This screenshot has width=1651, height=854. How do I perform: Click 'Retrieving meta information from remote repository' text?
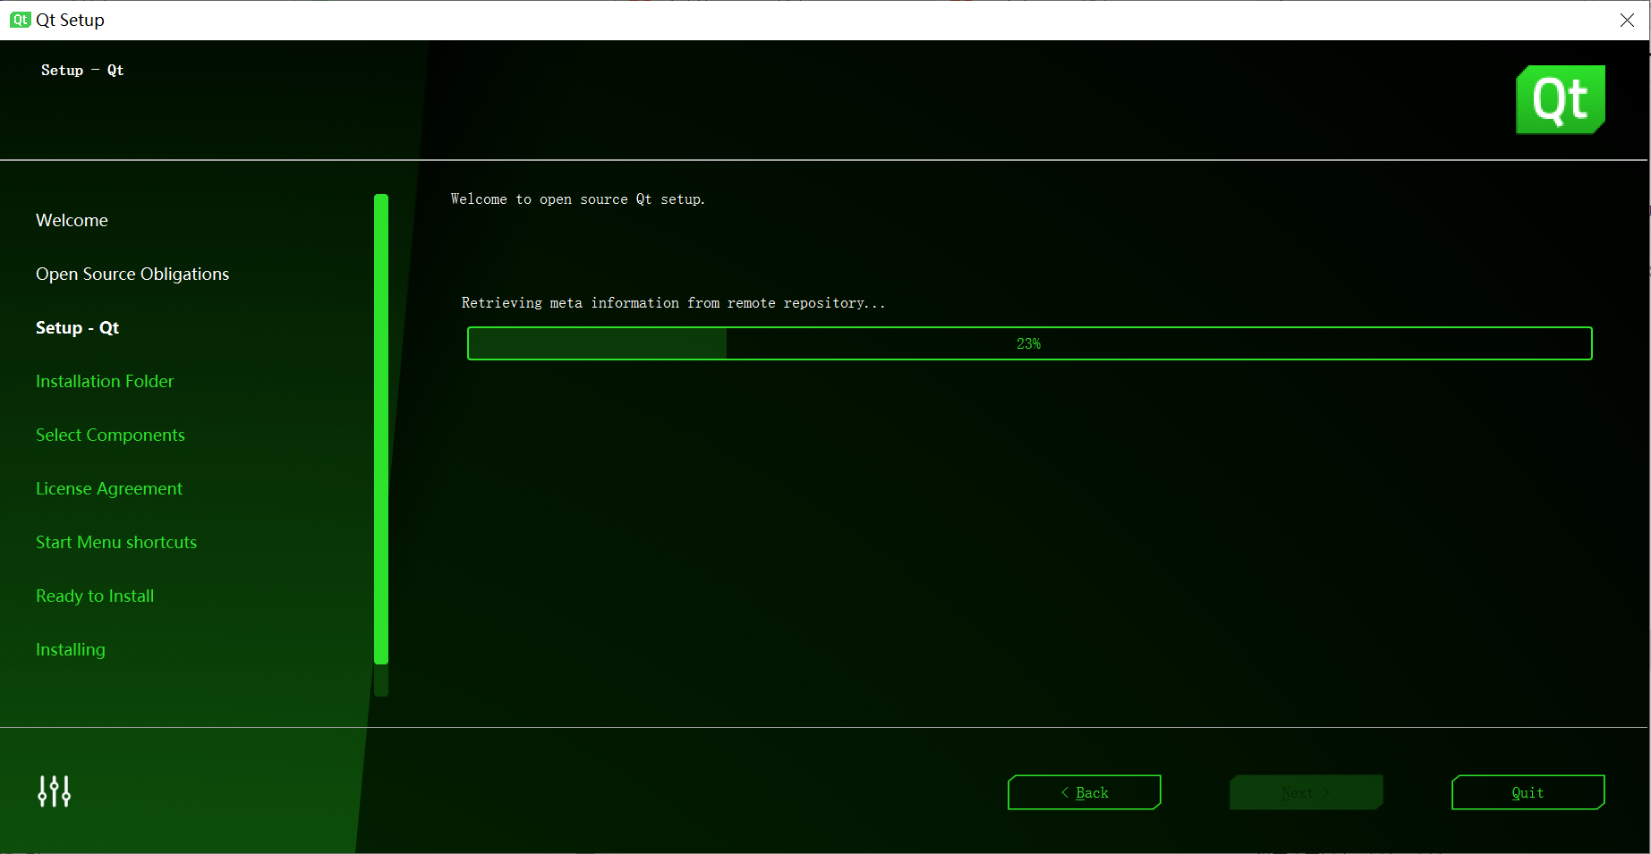tap(673, 303)
